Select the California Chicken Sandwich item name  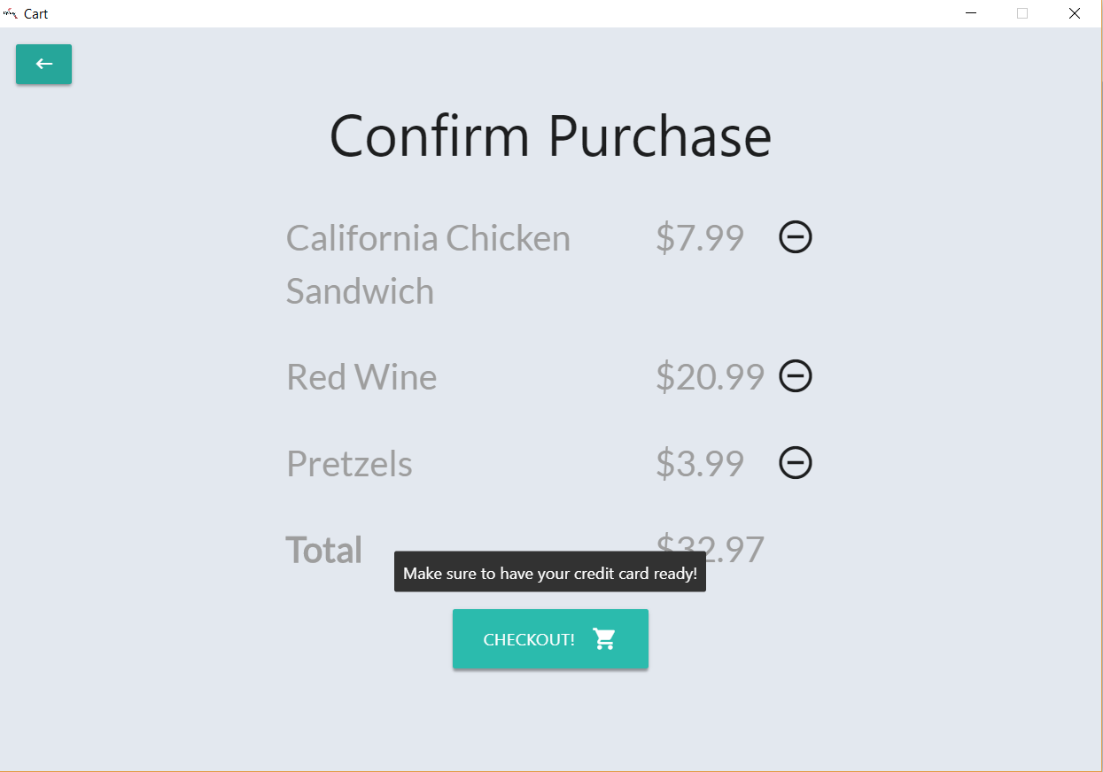point(427,264)
